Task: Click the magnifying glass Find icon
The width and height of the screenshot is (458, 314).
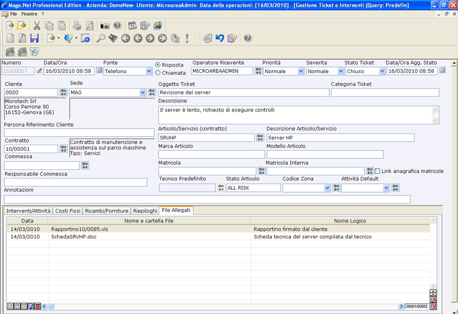Action: [101, 38]
